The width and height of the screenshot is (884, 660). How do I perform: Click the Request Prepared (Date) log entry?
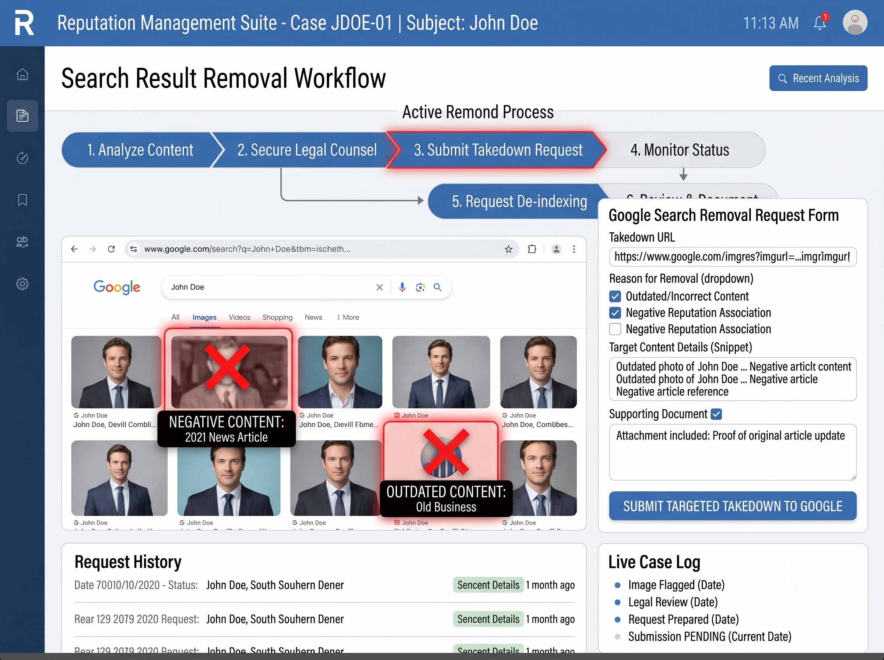coord(684,619)
